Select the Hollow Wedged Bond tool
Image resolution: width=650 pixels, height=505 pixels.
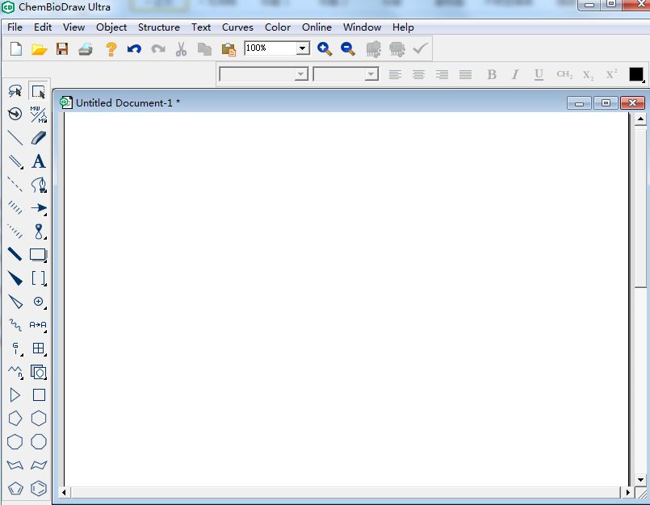tap(15, 302)
